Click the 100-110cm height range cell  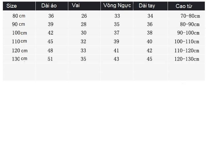187,41
